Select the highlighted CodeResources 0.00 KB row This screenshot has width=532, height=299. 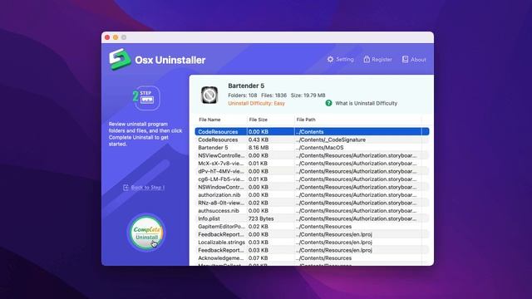point(312,131)
